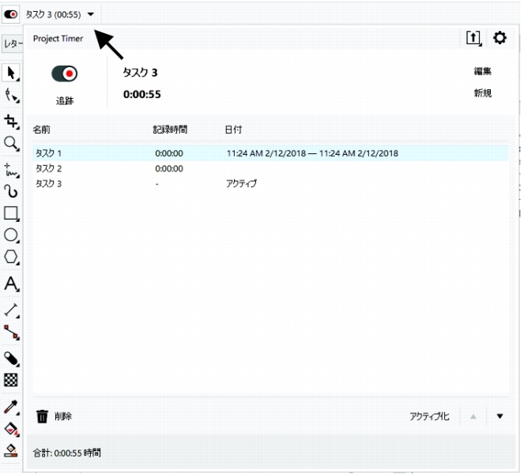Image resolution: width=524 pixels, height=474 pixels.
Task: Select the Pick (arrow) tool
Action: pyautogui.click(x=11, y=73)
